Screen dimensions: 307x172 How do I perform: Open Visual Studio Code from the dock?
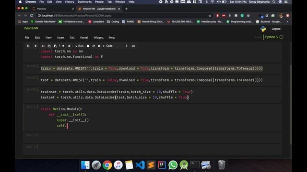140,165
